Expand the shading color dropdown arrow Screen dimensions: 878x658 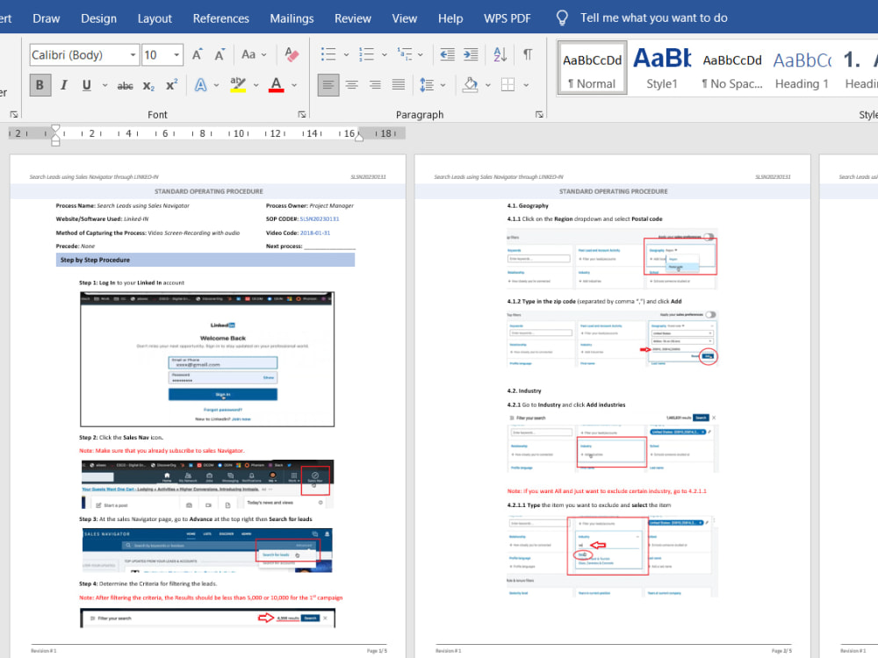tap(487, 85)
